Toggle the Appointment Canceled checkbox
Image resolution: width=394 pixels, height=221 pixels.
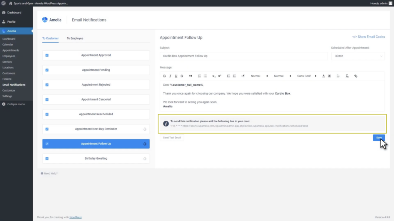click(47, 100)
